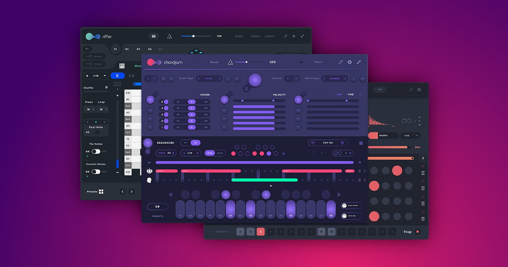Click the head profile icon below robot
This screenshot has height=267, width=508.
click(x=149, y=180)
